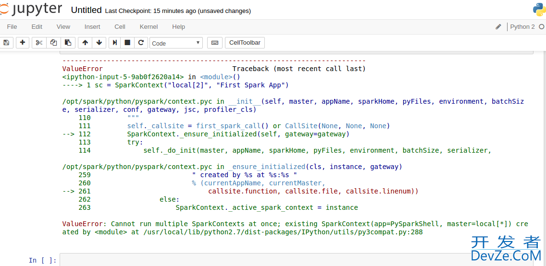
Task: Click Traceback (most recent call last) text
Action: pos(299,69)
